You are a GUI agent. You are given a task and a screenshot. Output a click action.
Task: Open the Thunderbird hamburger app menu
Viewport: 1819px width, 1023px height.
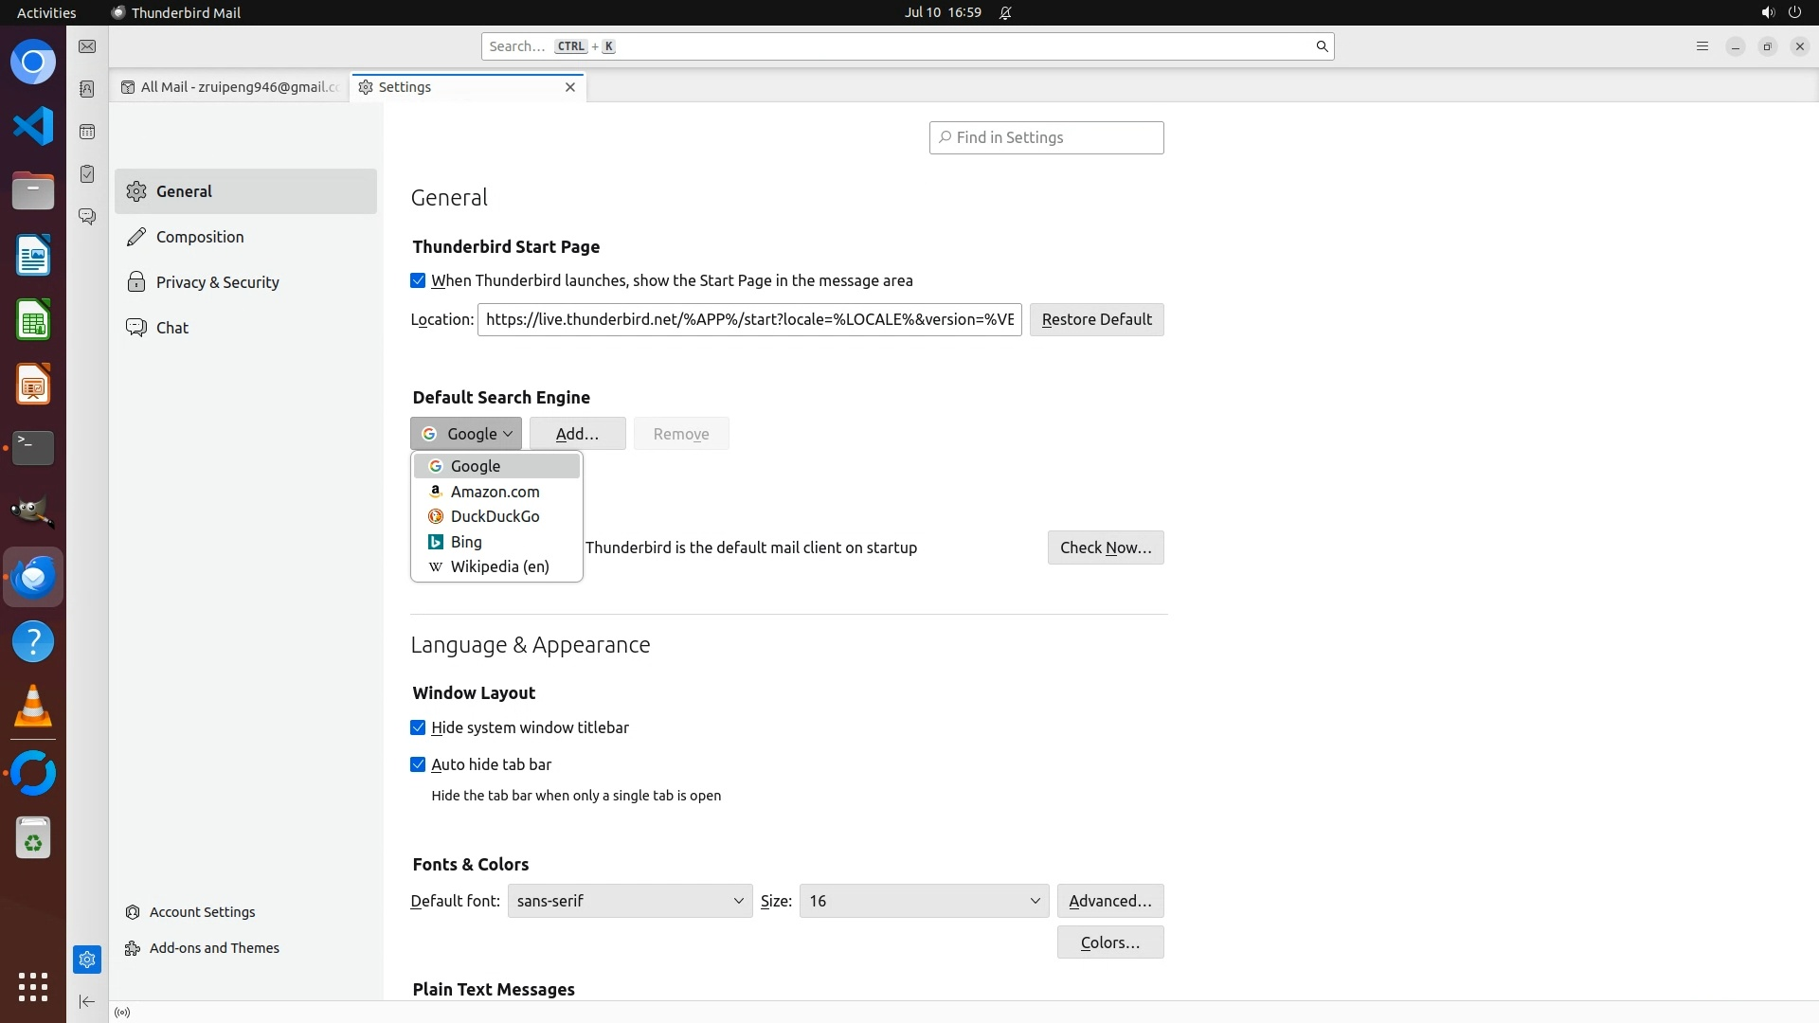[x=1702, y=46]
